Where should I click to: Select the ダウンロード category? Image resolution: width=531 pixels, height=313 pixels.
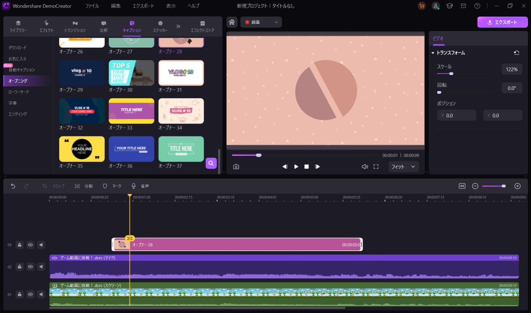(18, 48)
